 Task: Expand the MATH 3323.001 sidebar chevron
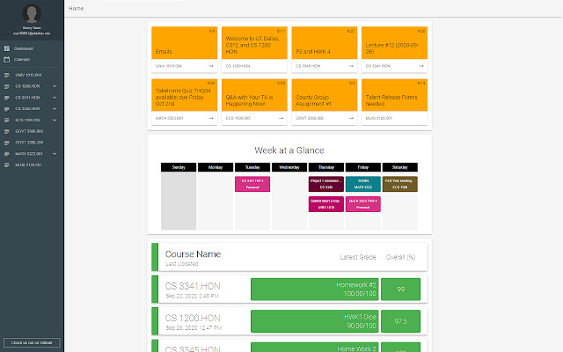pyautogui.click(x=55, y=154)
